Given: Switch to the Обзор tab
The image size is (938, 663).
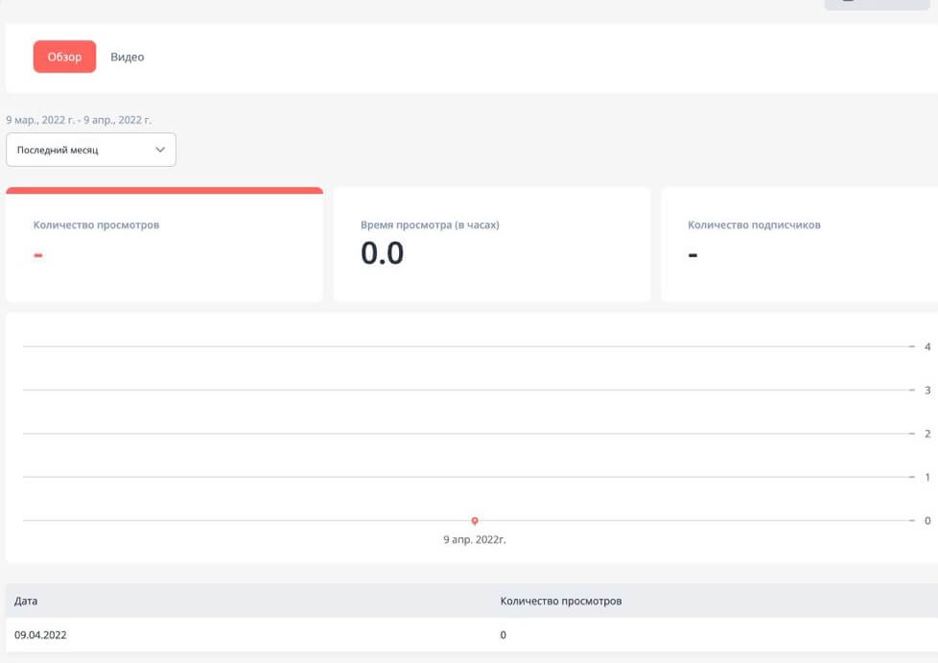Looking at the screenshot, I should tap(64, 57).
